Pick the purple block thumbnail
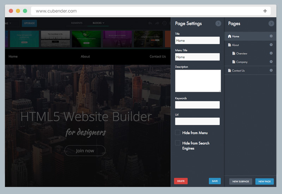Viewport: 282px width, 194px height. pos(117,39)
